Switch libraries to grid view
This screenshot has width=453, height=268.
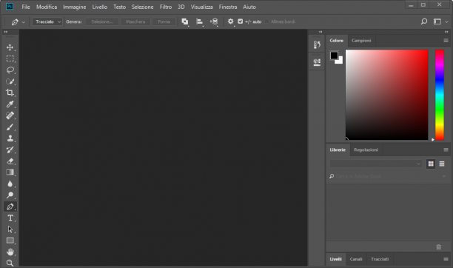coord(431,164)
